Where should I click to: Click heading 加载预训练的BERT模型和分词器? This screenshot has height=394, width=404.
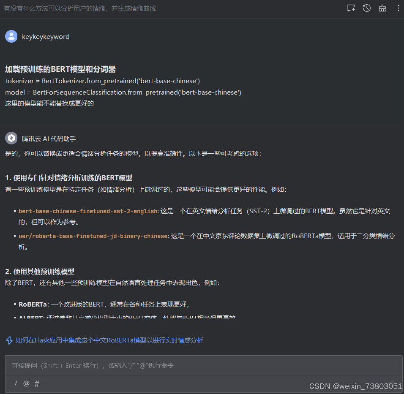click(x=60, y=69)
